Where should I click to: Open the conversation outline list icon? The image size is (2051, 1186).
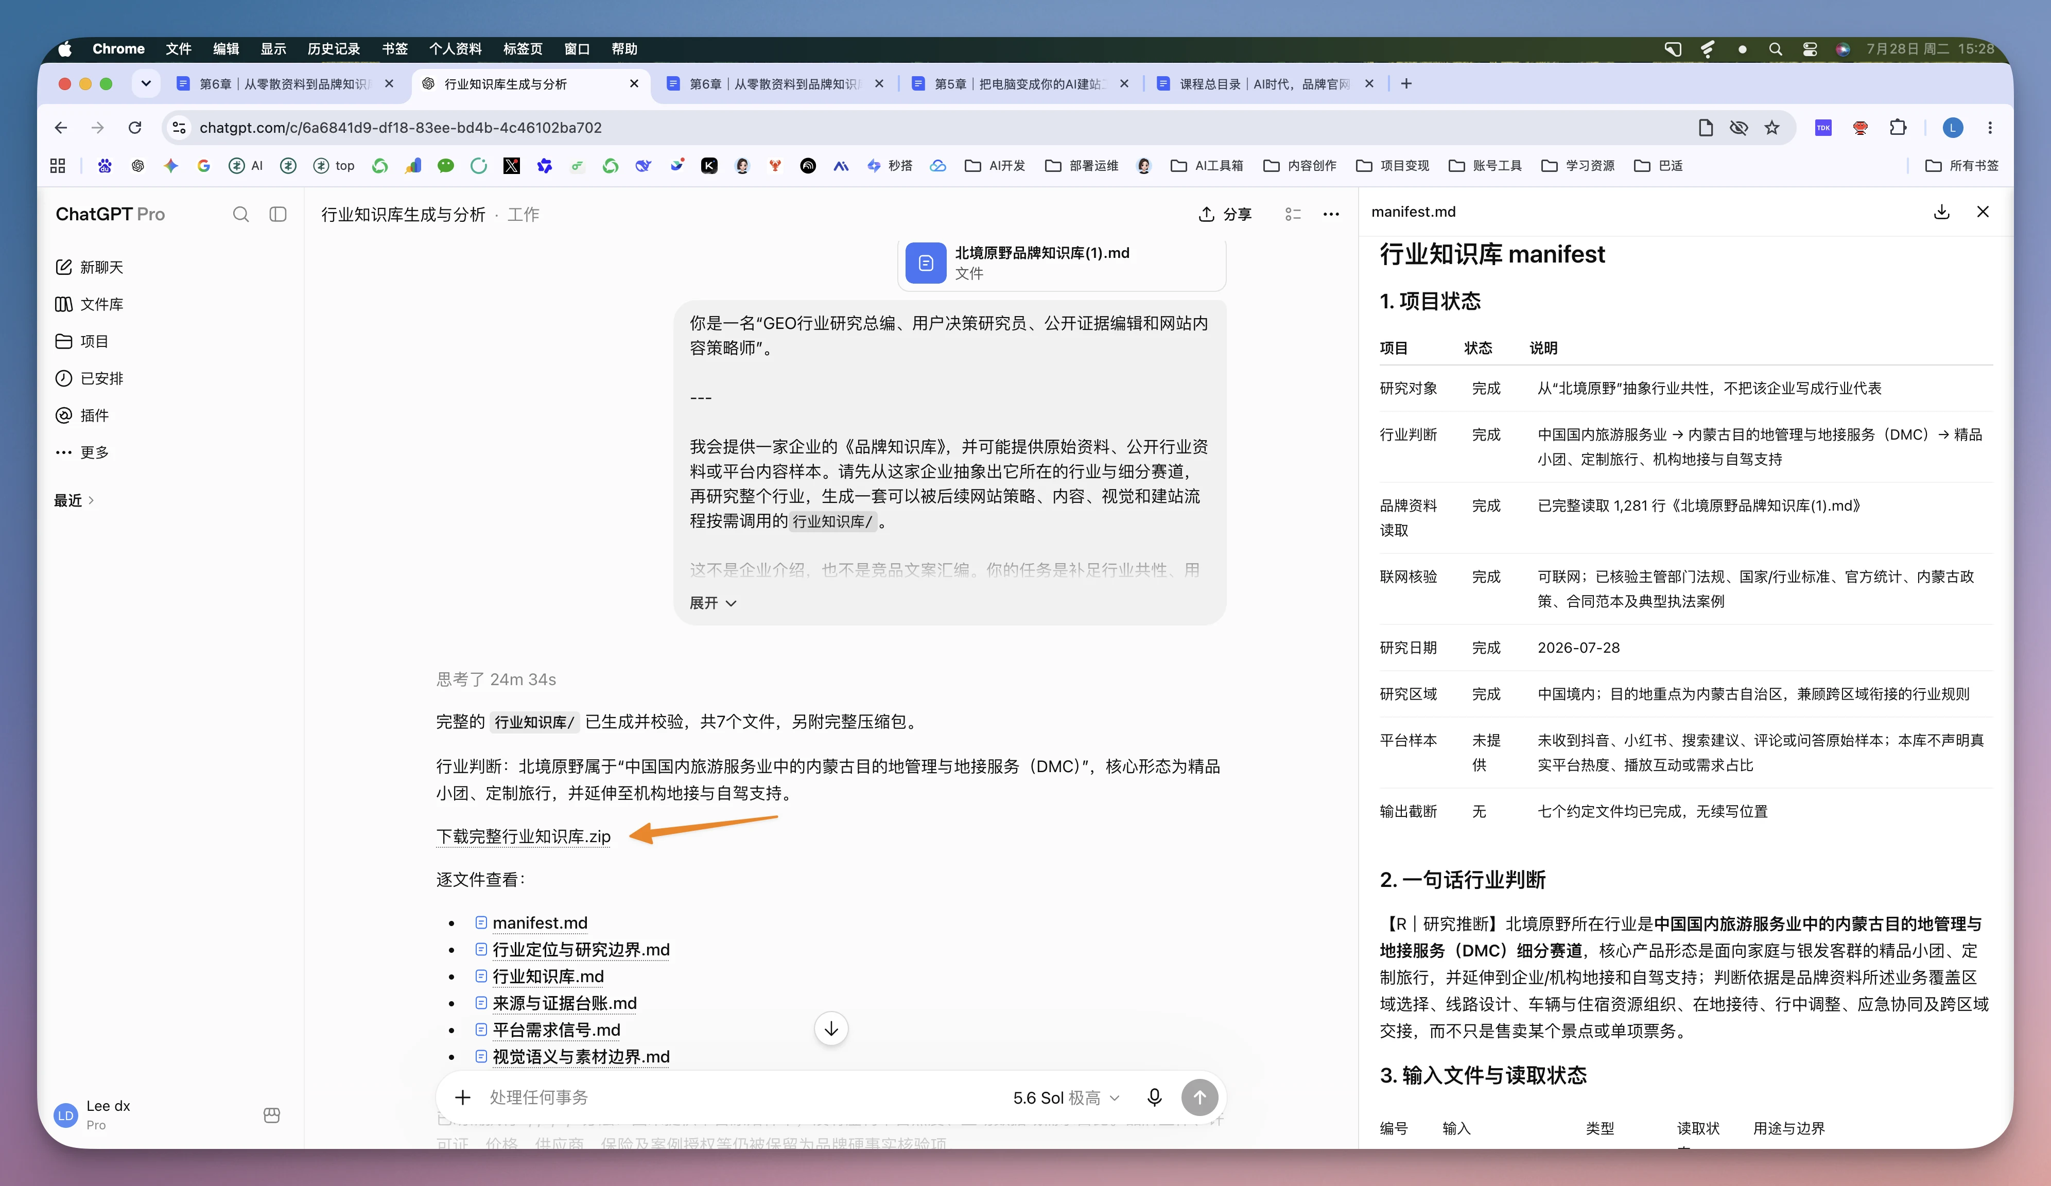(1293, 214)
